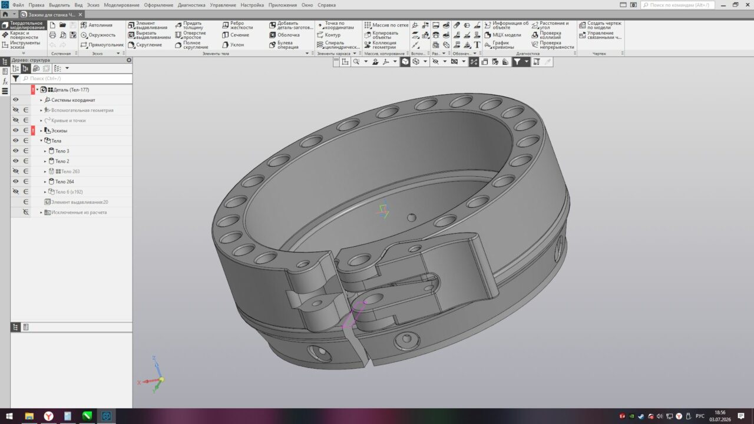Image resolution: width=754 pixels, height=424 pixels.
Task: Show hidden Кривые и точки
Action: tap(16, 120)
